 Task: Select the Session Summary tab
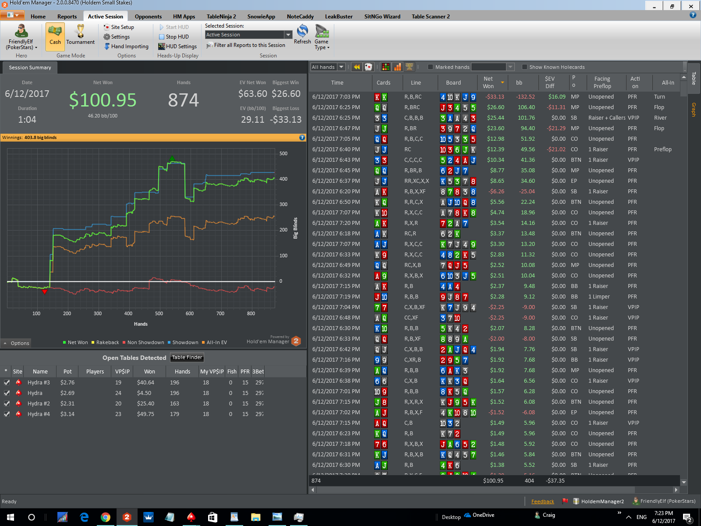pyautogui.click(x=30, y=68)
